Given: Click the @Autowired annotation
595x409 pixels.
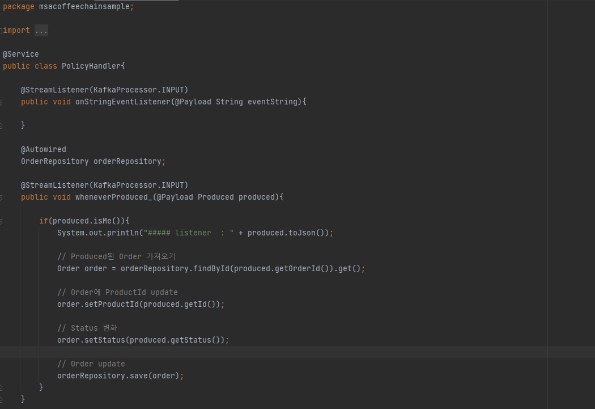Looking at the screenshot, I should [43, 149].
